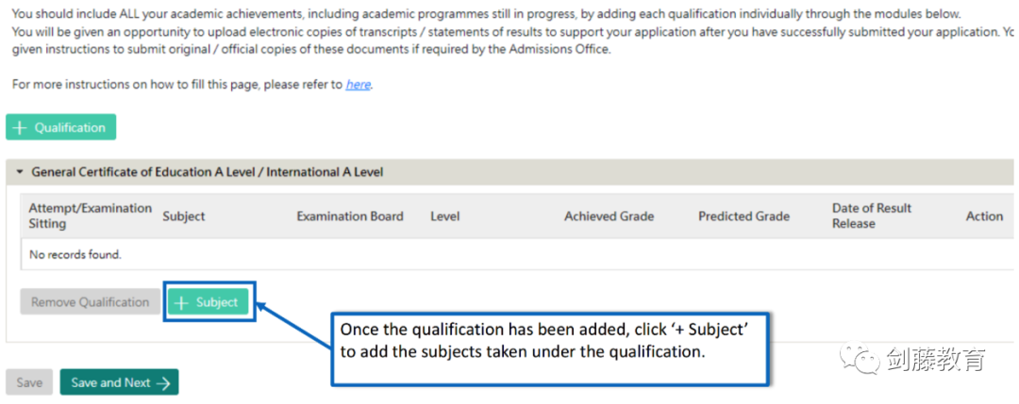This screenshot has height=404, width=1019.
Task: Click the 'No records found.' row
Action: tap(518, 255)
